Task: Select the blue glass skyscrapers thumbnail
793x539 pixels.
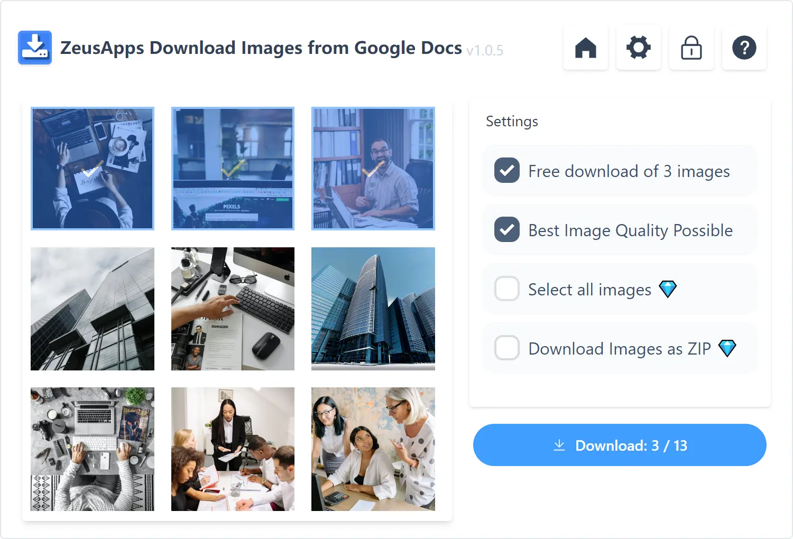Action: pyautogui.click(x=373, y=309)
